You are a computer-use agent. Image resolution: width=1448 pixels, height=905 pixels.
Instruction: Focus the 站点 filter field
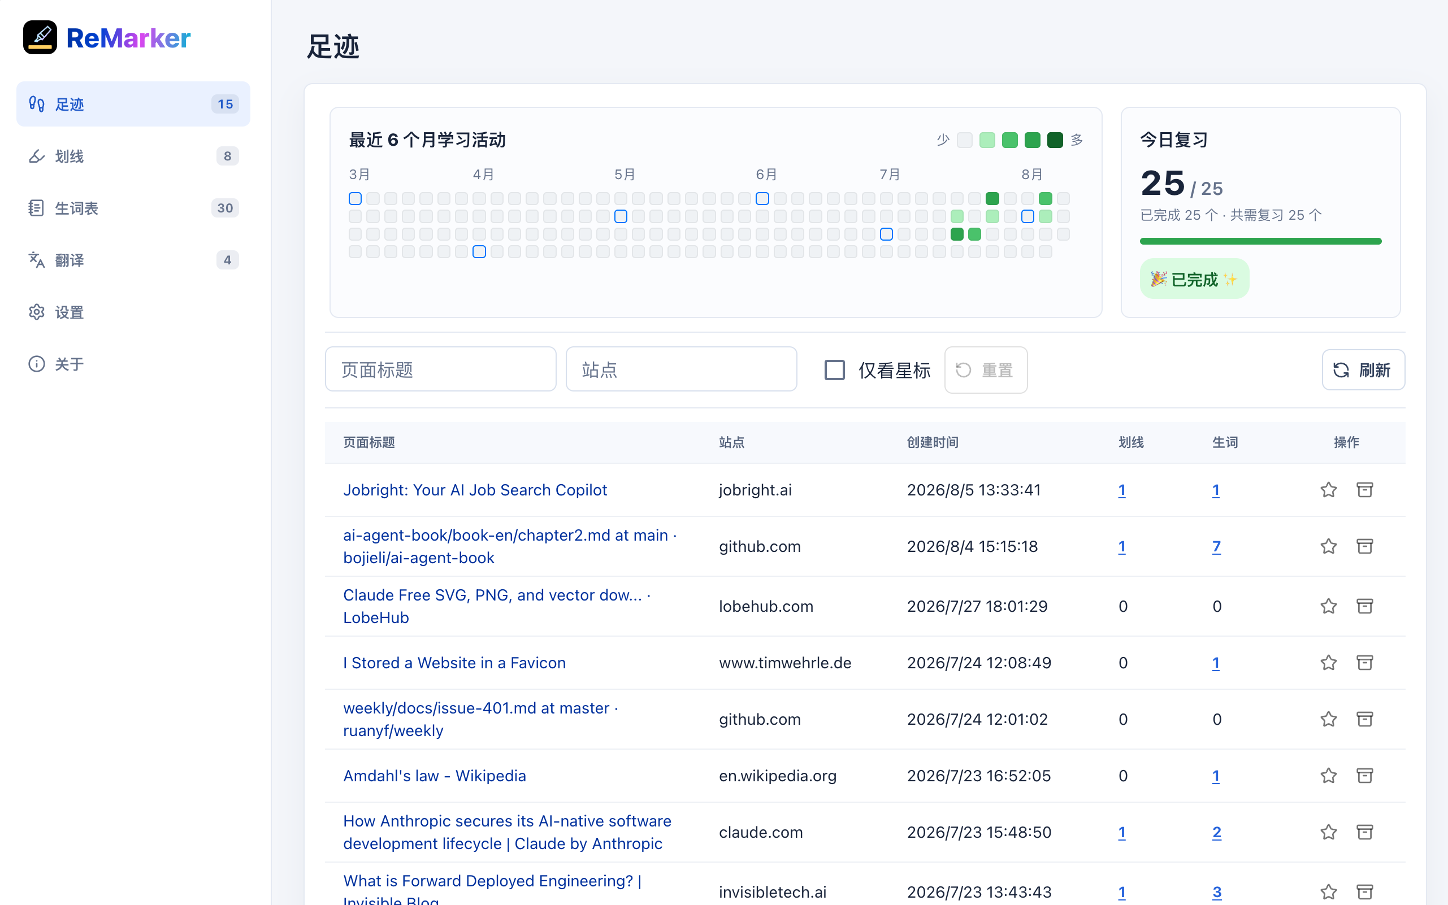tap(681, 369)
